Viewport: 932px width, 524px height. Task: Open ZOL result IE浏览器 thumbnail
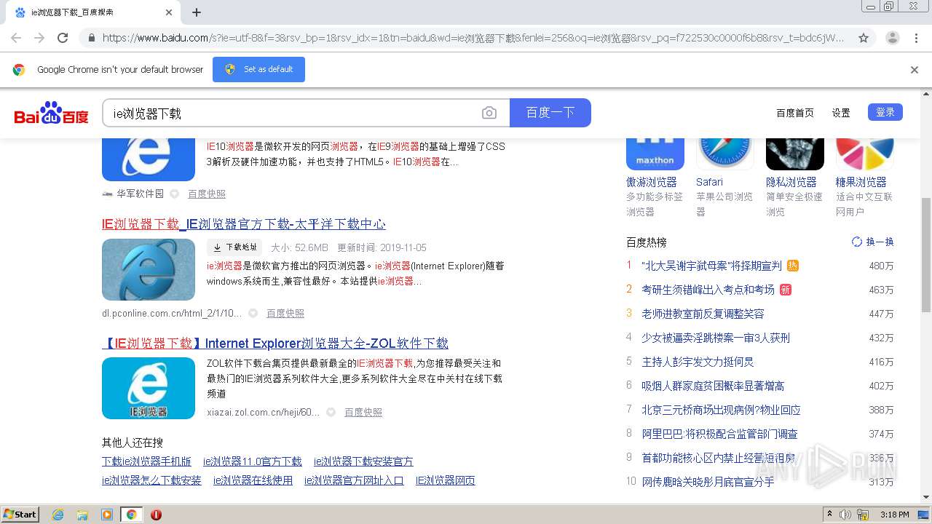[x=149, y=388]
